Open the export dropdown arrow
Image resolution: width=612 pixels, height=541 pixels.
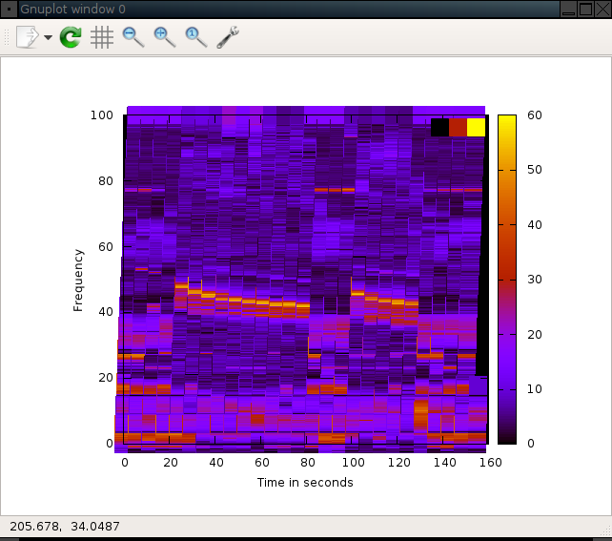tap(48, 37)
